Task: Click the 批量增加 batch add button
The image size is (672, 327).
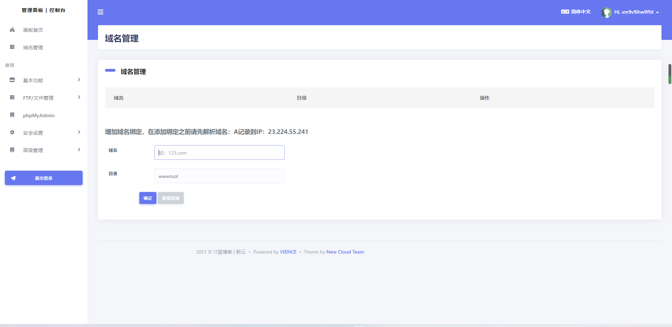Action: (x=171, y=198)
